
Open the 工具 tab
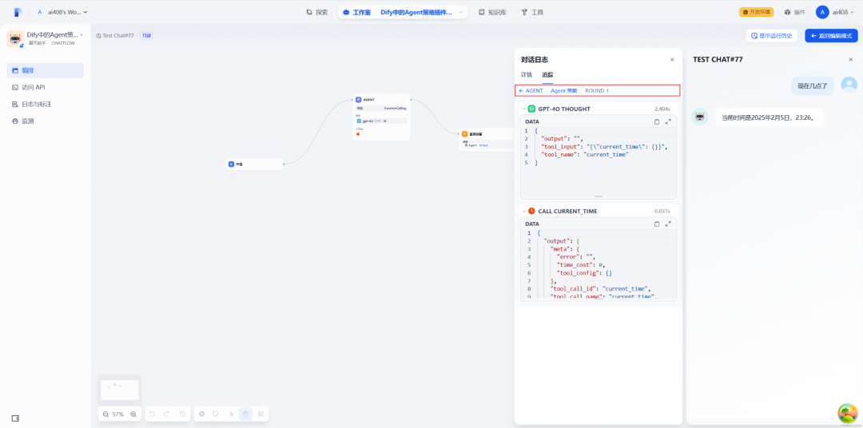tap(532, 12)
